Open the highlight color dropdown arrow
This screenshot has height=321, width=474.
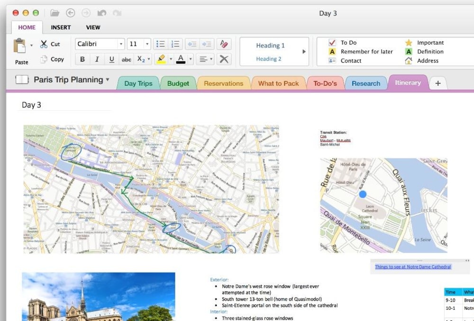coord(171,59)
